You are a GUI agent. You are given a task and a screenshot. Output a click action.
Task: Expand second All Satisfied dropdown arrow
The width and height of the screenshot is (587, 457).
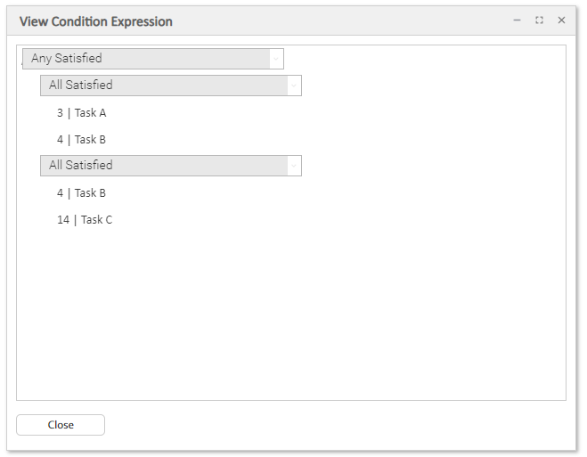tap(293, 166)
